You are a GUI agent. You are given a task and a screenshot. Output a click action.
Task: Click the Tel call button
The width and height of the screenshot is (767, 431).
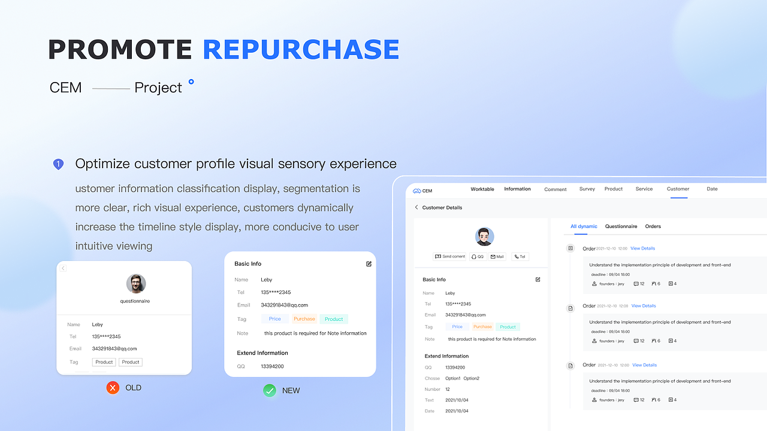(520, 256)
